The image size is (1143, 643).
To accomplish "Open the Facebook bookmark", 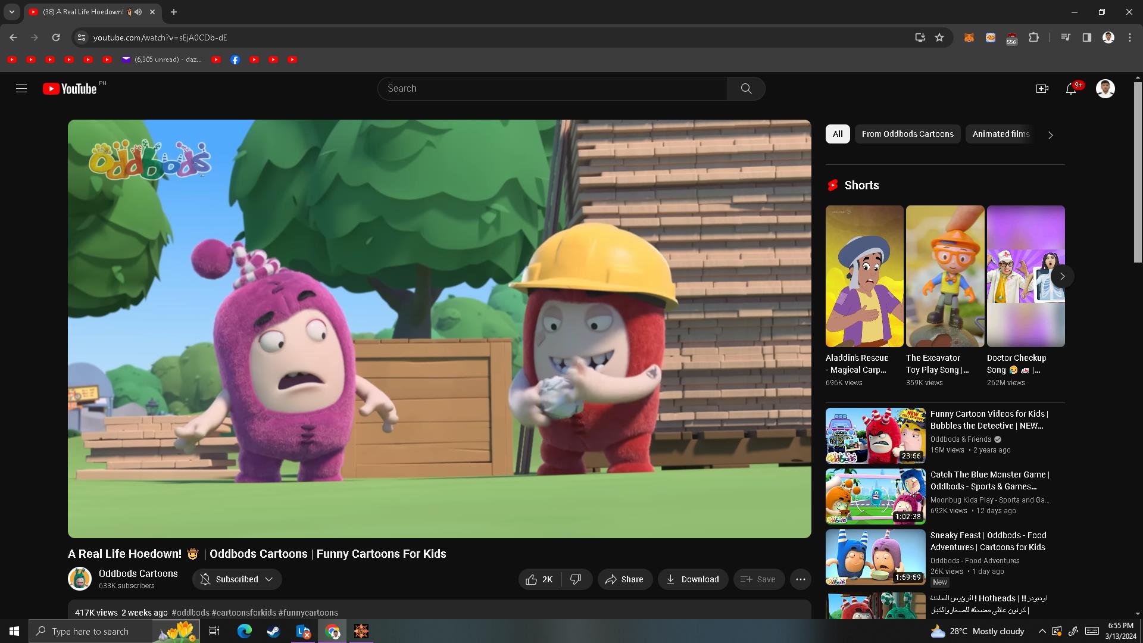I will pos(235,60).
